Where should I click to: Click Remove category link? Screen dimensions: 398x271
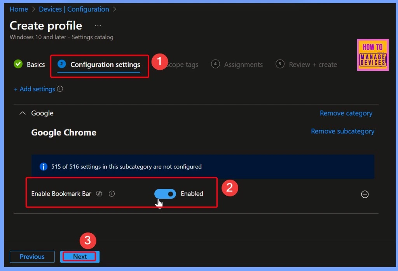click(346, 113)
